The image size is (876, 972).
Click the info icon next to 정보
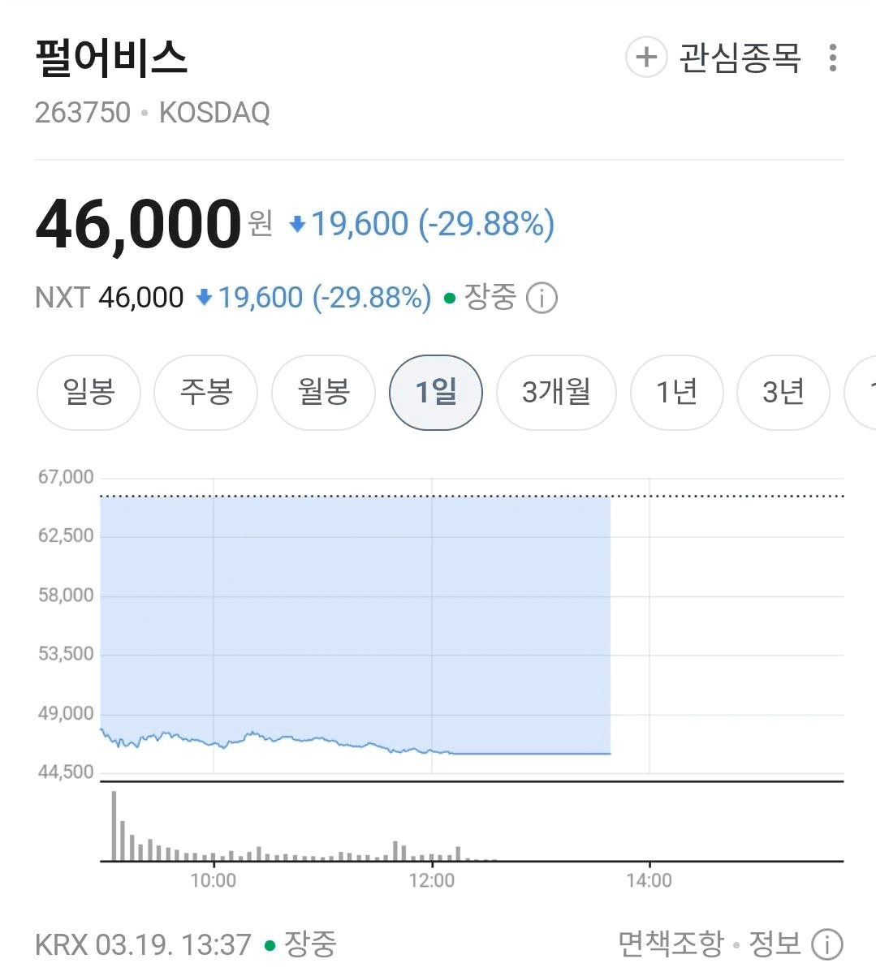(x=826, y=944)
